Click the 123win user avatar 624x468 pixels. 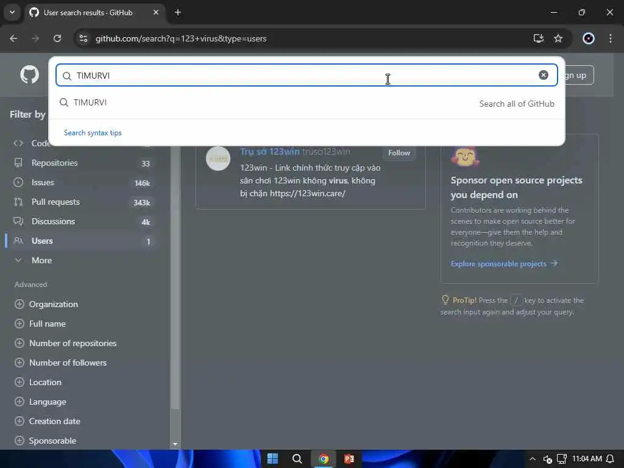click(x=218, y=158)
